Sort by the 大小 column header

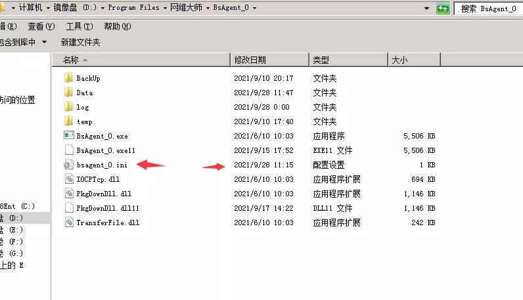click(x=415, y=60)
